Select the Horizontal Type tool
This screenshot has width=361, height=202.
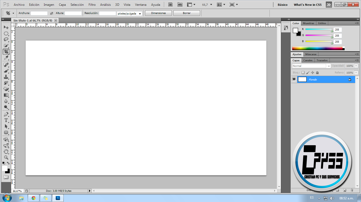[x=6, y=120]
